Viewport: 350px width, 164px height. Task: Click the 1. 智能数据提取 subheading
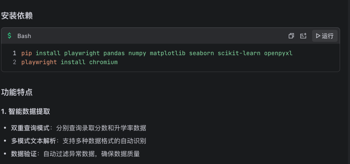pyautogui.click(x=26, y=111)
